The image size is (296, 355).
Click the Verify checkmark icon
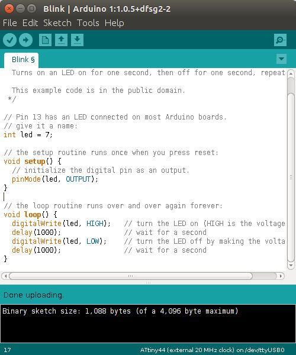(x=9, y=40)
